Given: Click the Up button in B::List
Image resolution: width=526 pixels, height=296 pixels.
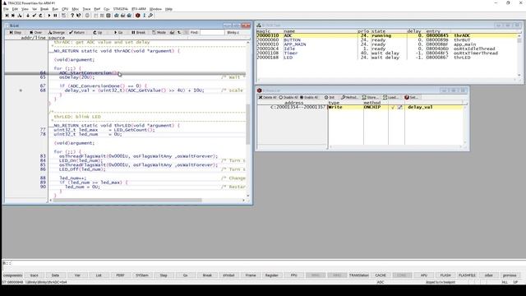Looking at the screenshot, I should point(98,33).
